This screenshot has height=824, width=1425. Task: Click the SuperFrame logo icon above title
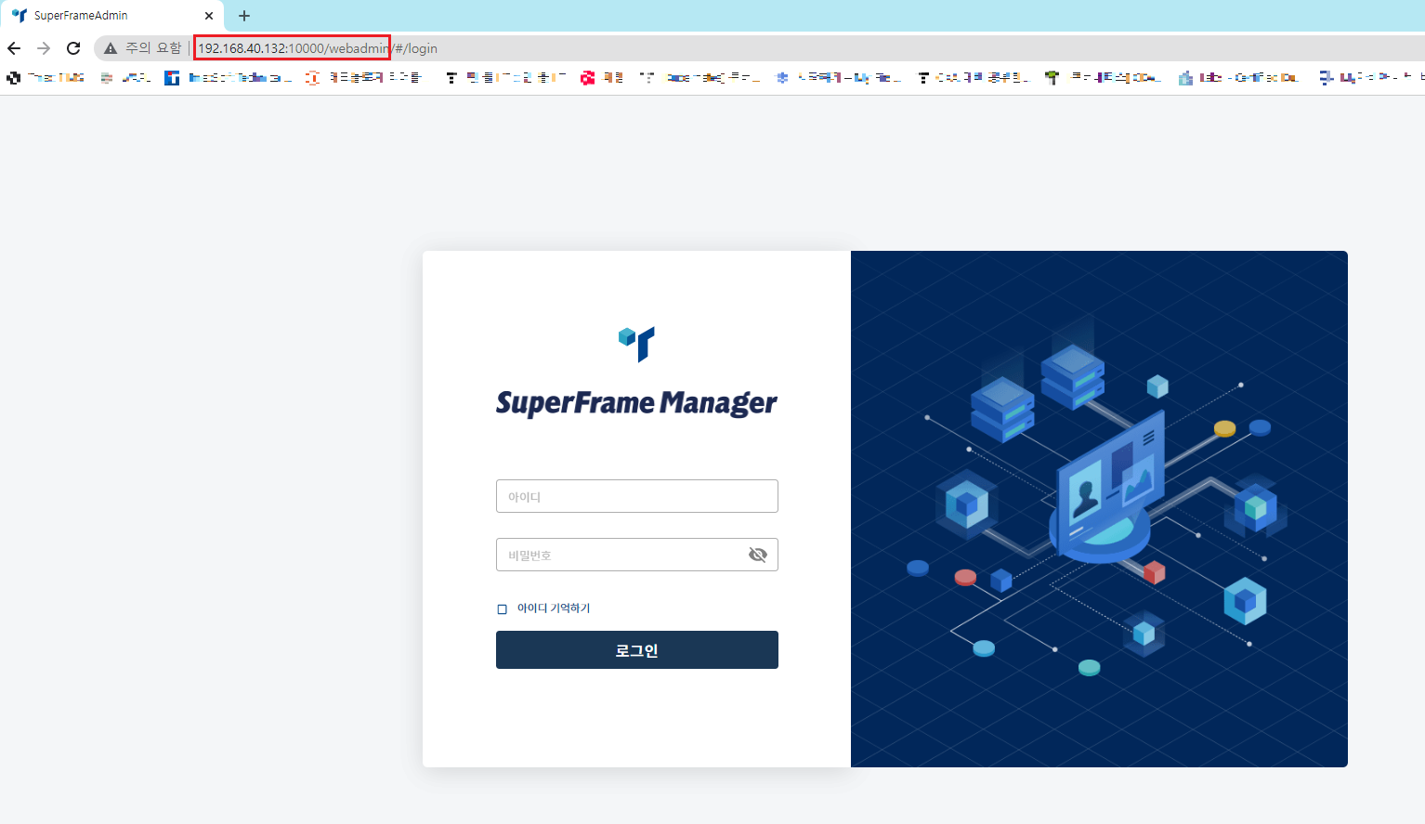tap(637, 344)
